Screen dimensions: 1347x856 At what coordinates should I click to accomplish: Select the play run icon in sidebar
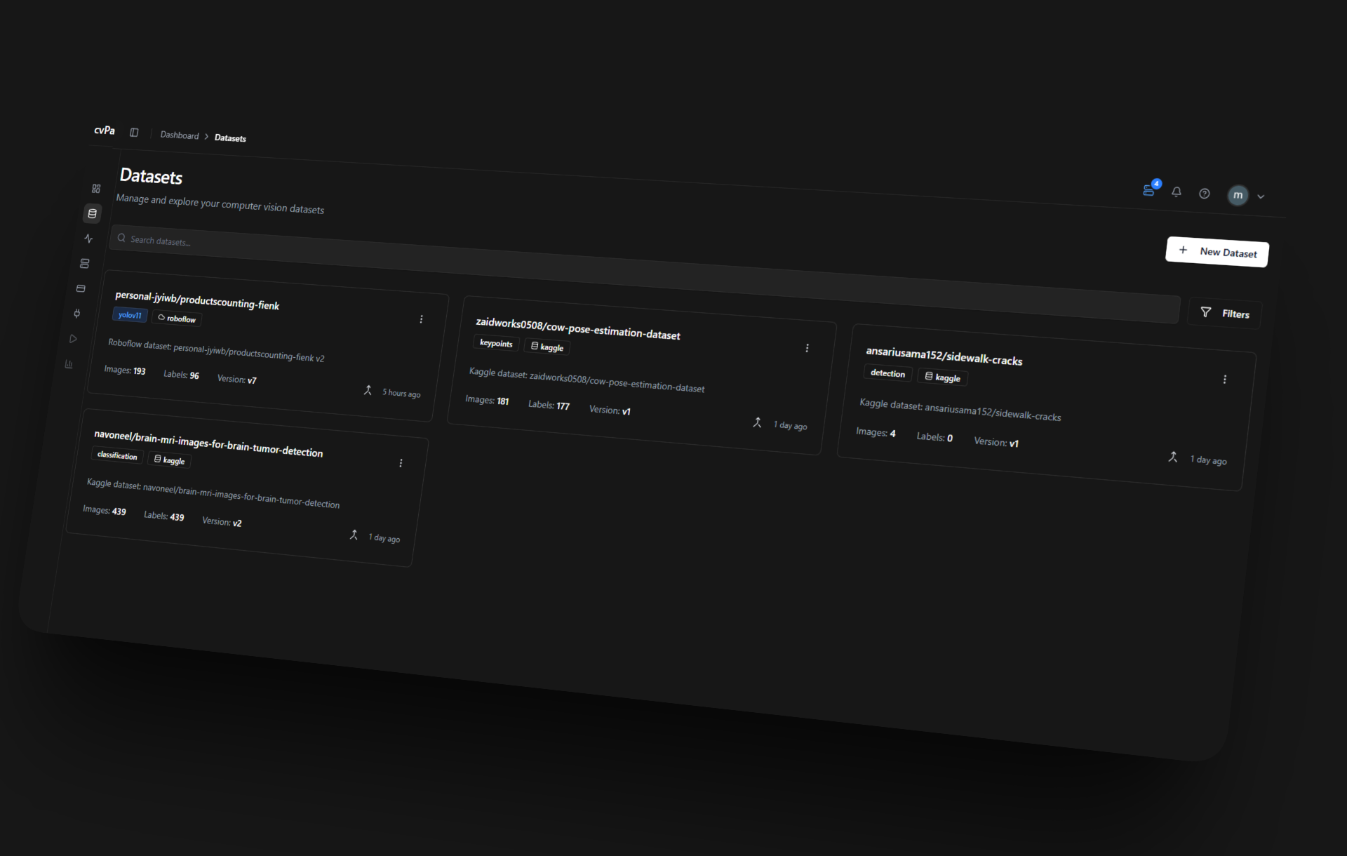point(73,338)
